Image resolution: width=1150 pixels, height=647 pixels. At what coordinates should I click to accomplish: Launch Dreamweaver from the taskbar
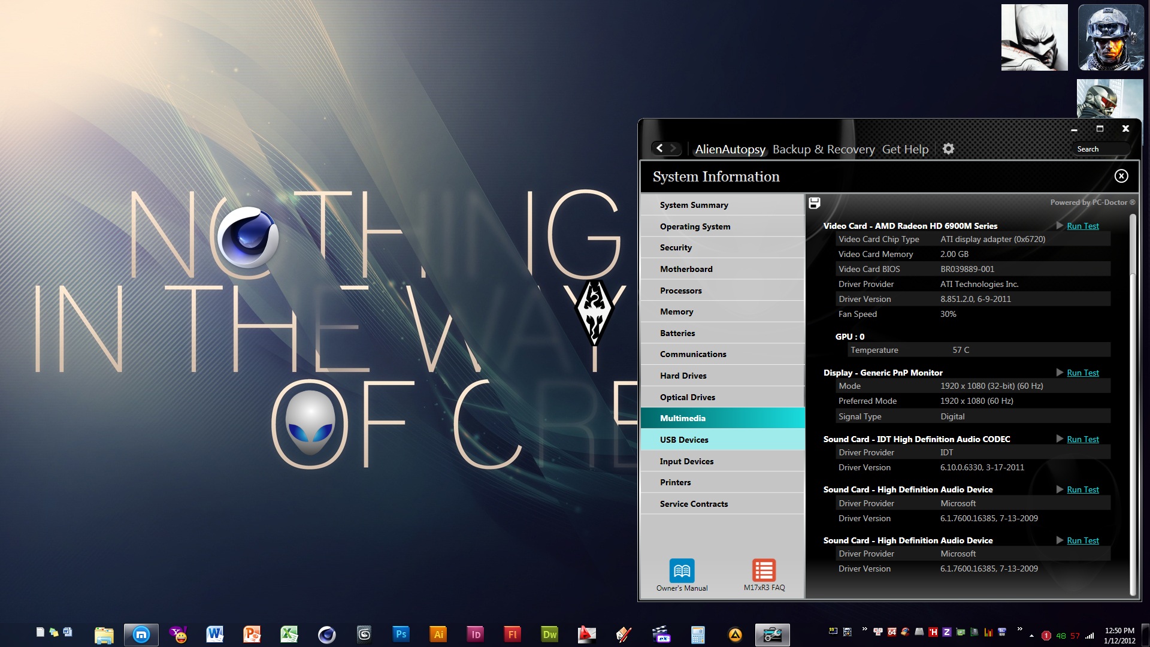[x=550, y=634]
